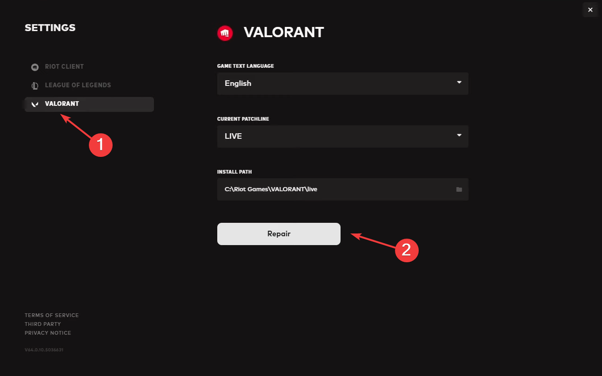The height and width of the screenshot is (376, 602).
Task: Open the Third Party link
Action: point(43,324)
